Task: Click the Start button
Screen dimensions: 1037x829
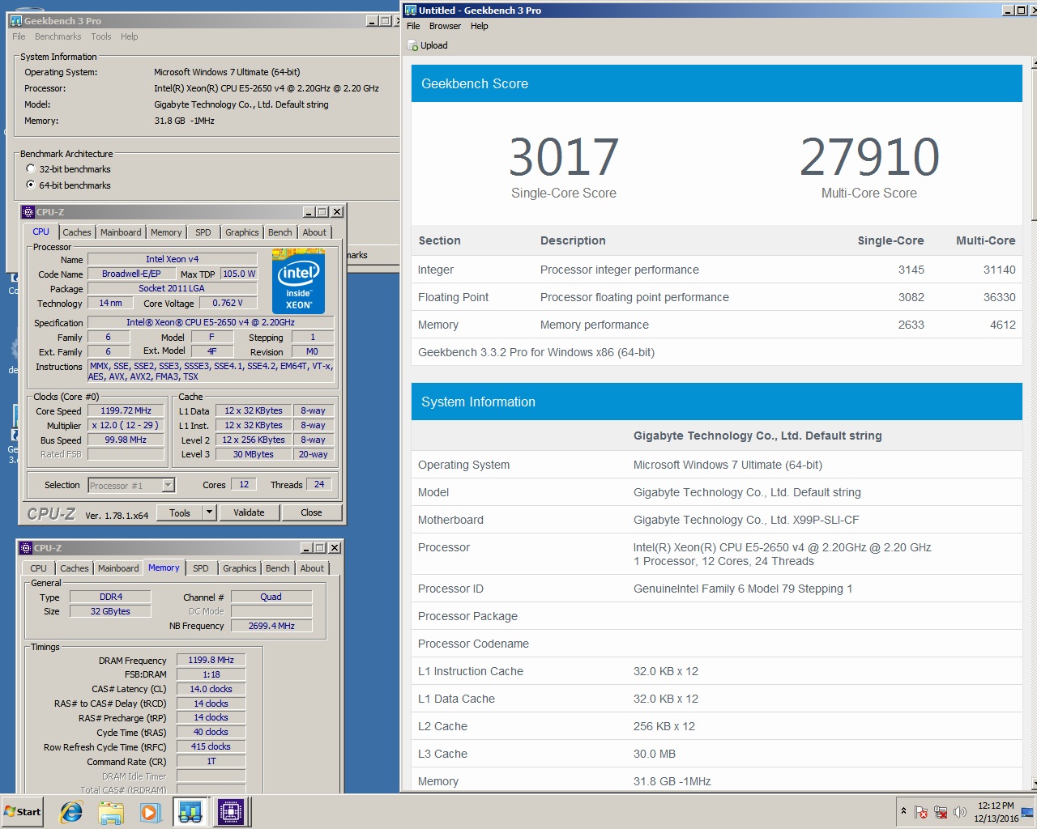Action: click(22, 811)
